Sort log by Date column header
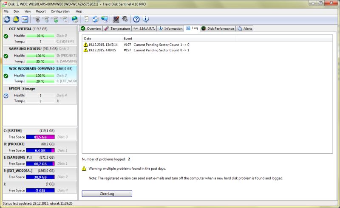 102,39
